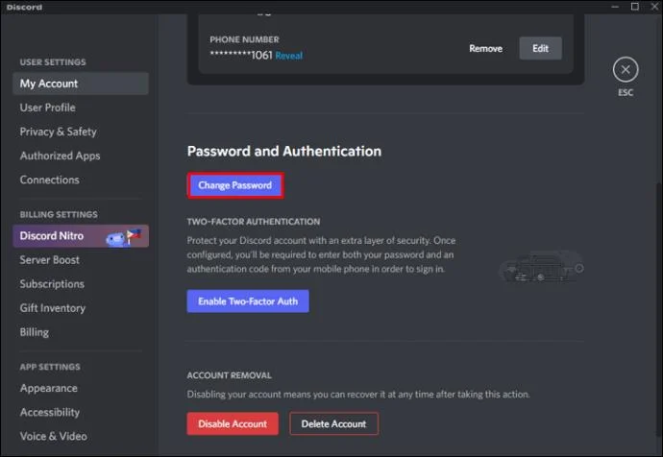Open My Account settings
This screenshot has height=457, width=663.
point(81,84)
